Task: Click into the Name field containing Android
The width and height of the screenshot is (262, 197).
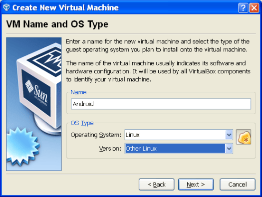Action: [x=161, y=104]
